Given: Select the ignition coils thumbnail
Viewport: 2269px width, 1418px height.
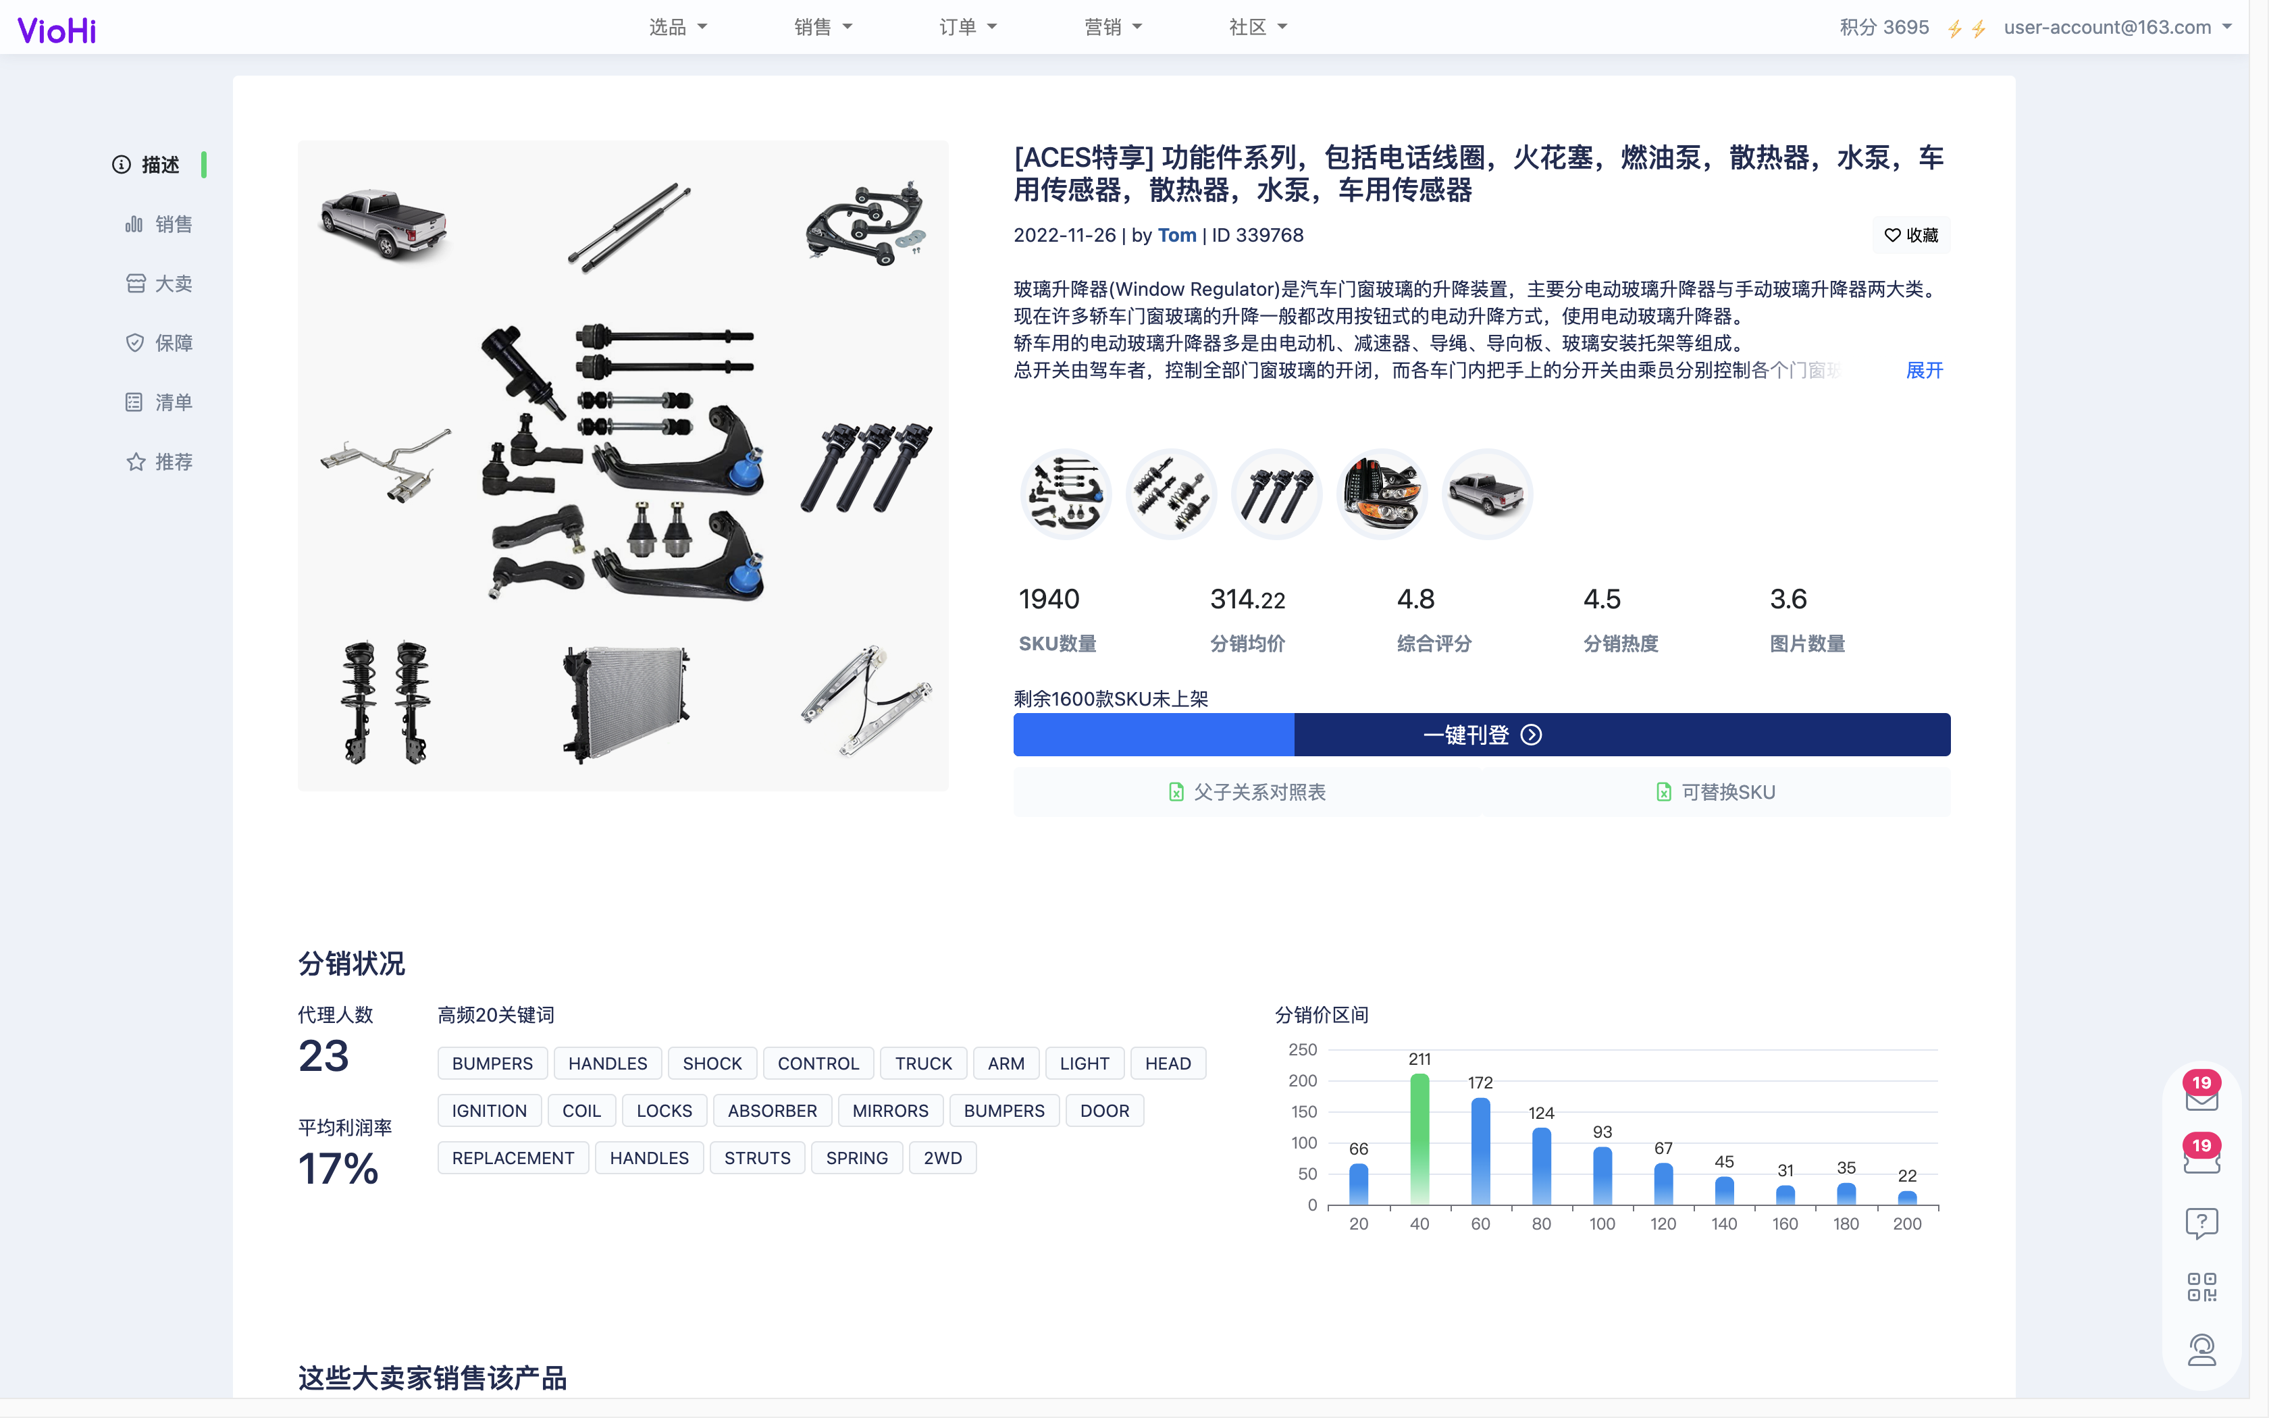Looking at the screenshot, I should coord(1276,494).
